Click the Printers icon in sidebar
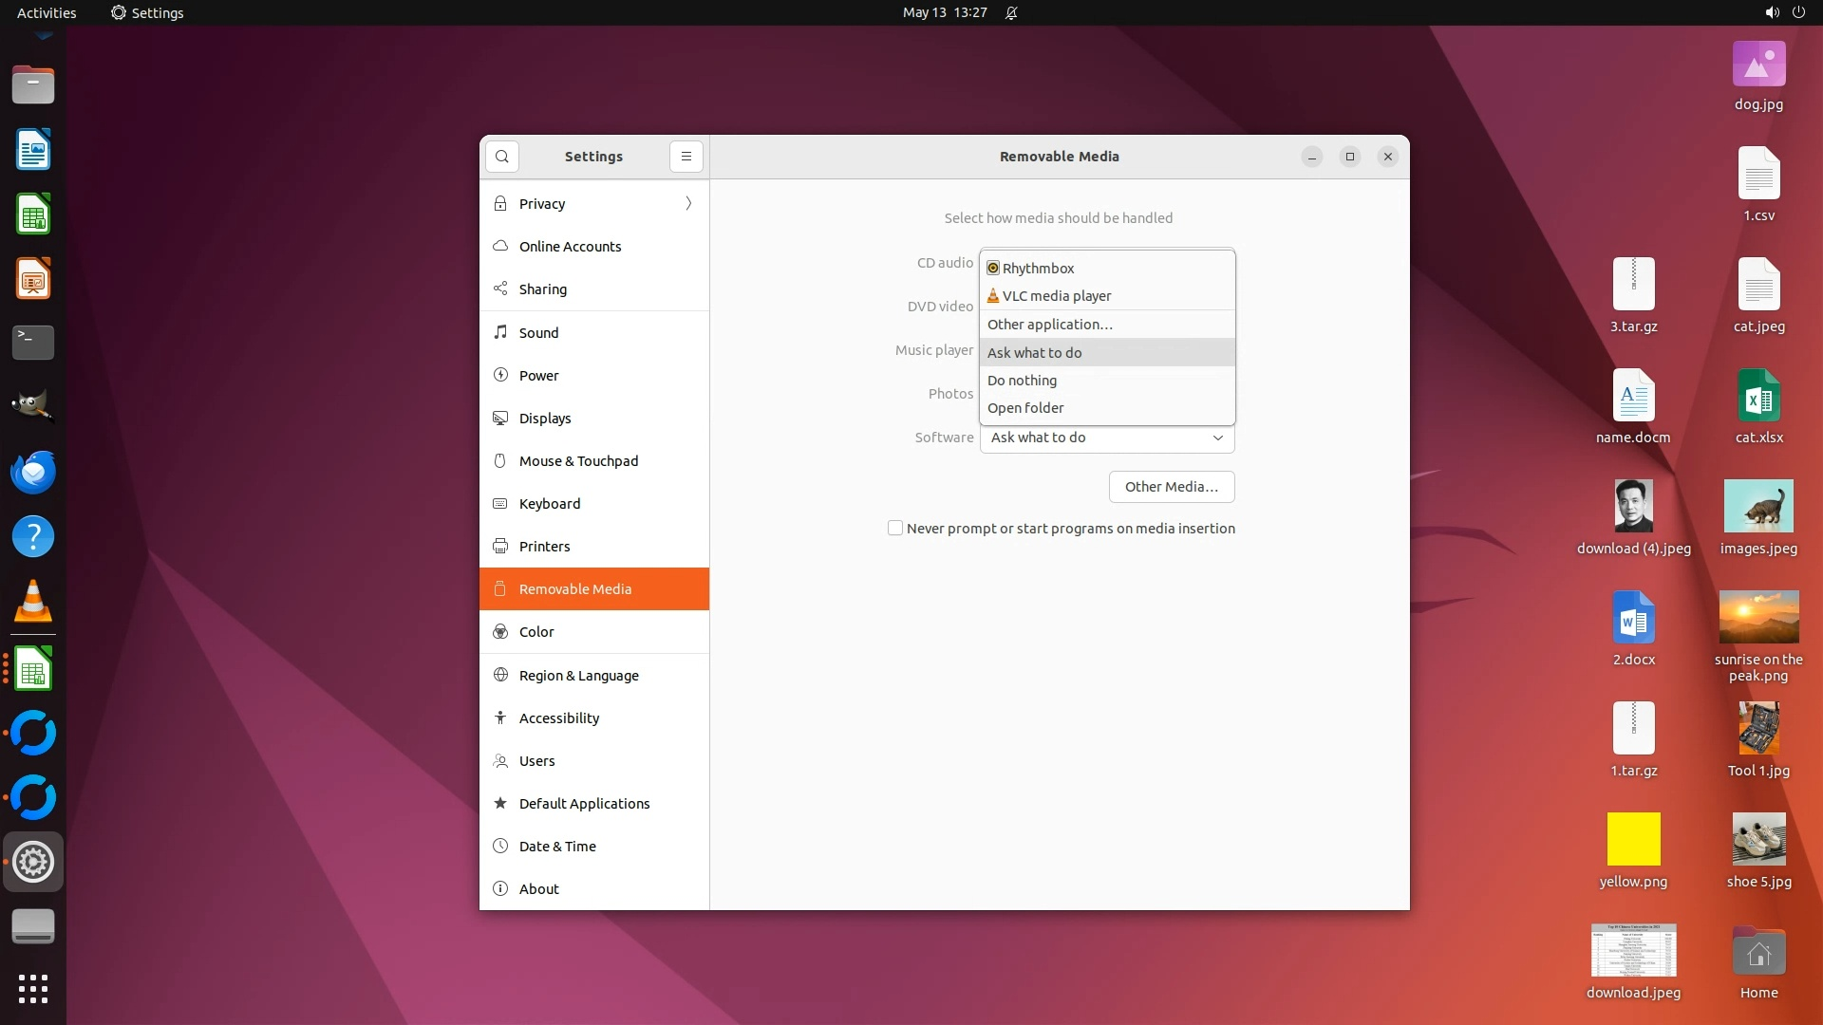Viewport: 1823px width, 1025px height. click(500, 547)
